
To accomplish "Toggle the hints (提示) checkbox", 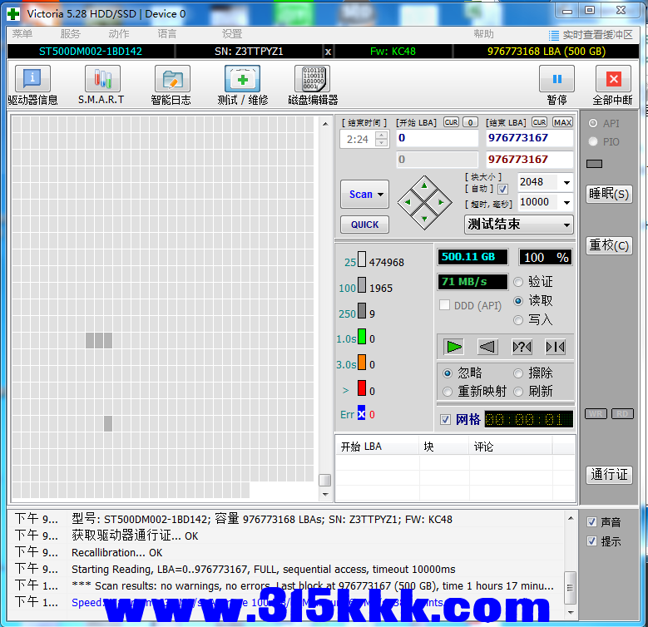I will [x=591, y=541].
